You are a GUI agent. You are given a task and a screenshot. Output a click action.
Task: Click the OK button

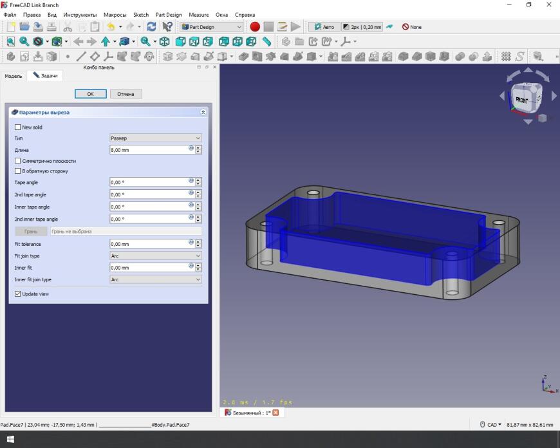click(x=90, y=94)
